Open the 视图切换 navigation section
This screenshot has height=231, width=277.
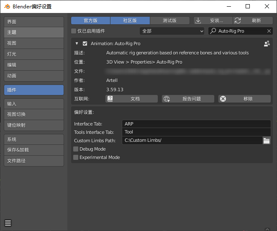pyautogui.click(x=34, y=115)
